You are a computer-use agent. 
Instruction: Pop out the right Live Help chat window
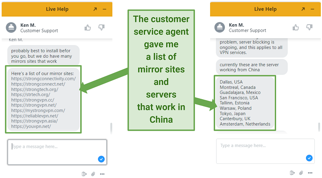(303, 9)
